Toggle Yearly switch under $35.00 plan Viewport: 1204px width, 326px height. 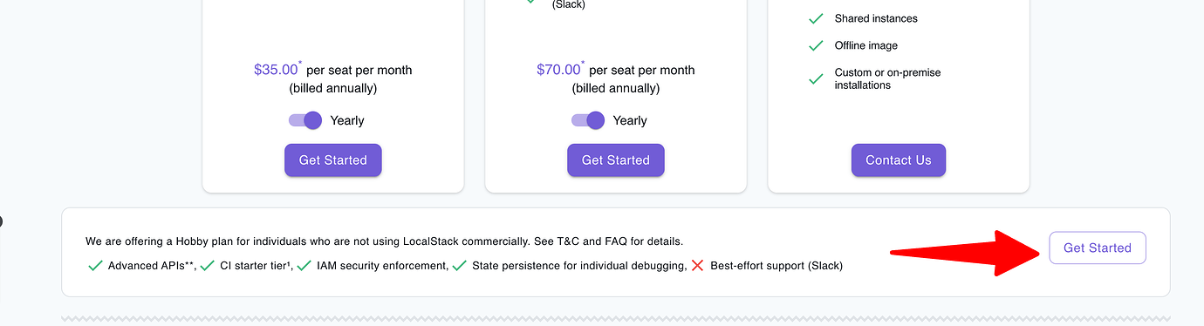[x=305, y=120]
